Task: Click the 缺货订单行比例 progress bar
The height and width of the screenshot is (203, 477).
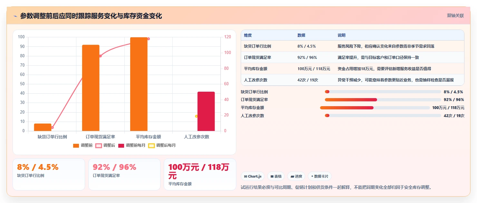Action: [x=383, y=92]
